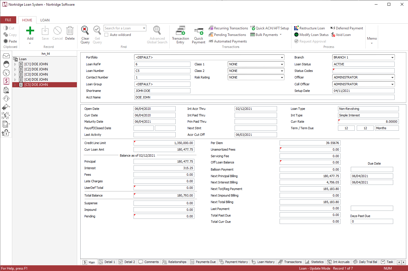Open the FILE menu
The image size is (408, 271).
[8, 20]
